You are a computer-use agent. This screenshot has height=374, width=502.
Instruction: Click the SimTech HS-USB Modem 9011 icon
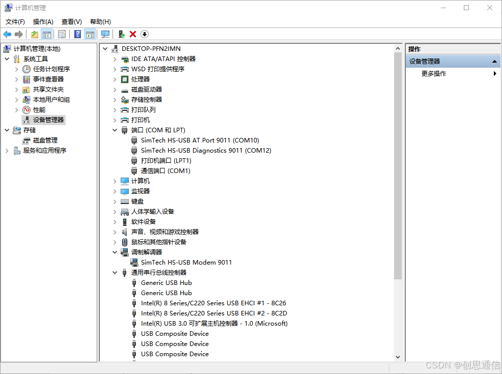[134, 263]
